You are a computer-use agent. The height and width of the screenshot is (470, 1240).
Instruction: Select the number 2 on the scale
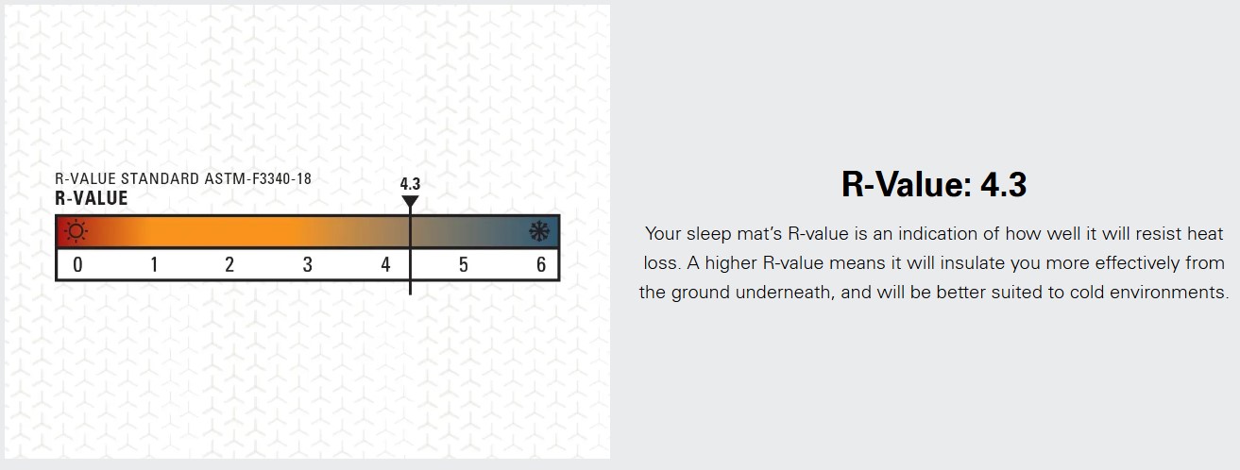pos(229,265)
